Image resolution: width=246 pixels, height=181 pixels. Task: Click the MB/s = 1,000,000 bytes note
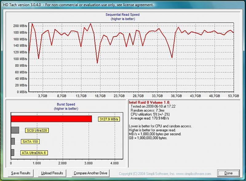point(155,134)
